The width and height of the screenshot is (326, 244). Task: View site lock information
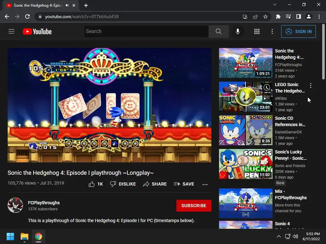(x=40, y=17)
